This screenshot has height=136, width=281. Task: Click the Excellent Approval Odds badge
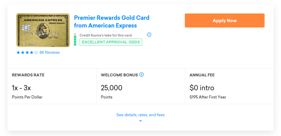[x=111, y=42]
